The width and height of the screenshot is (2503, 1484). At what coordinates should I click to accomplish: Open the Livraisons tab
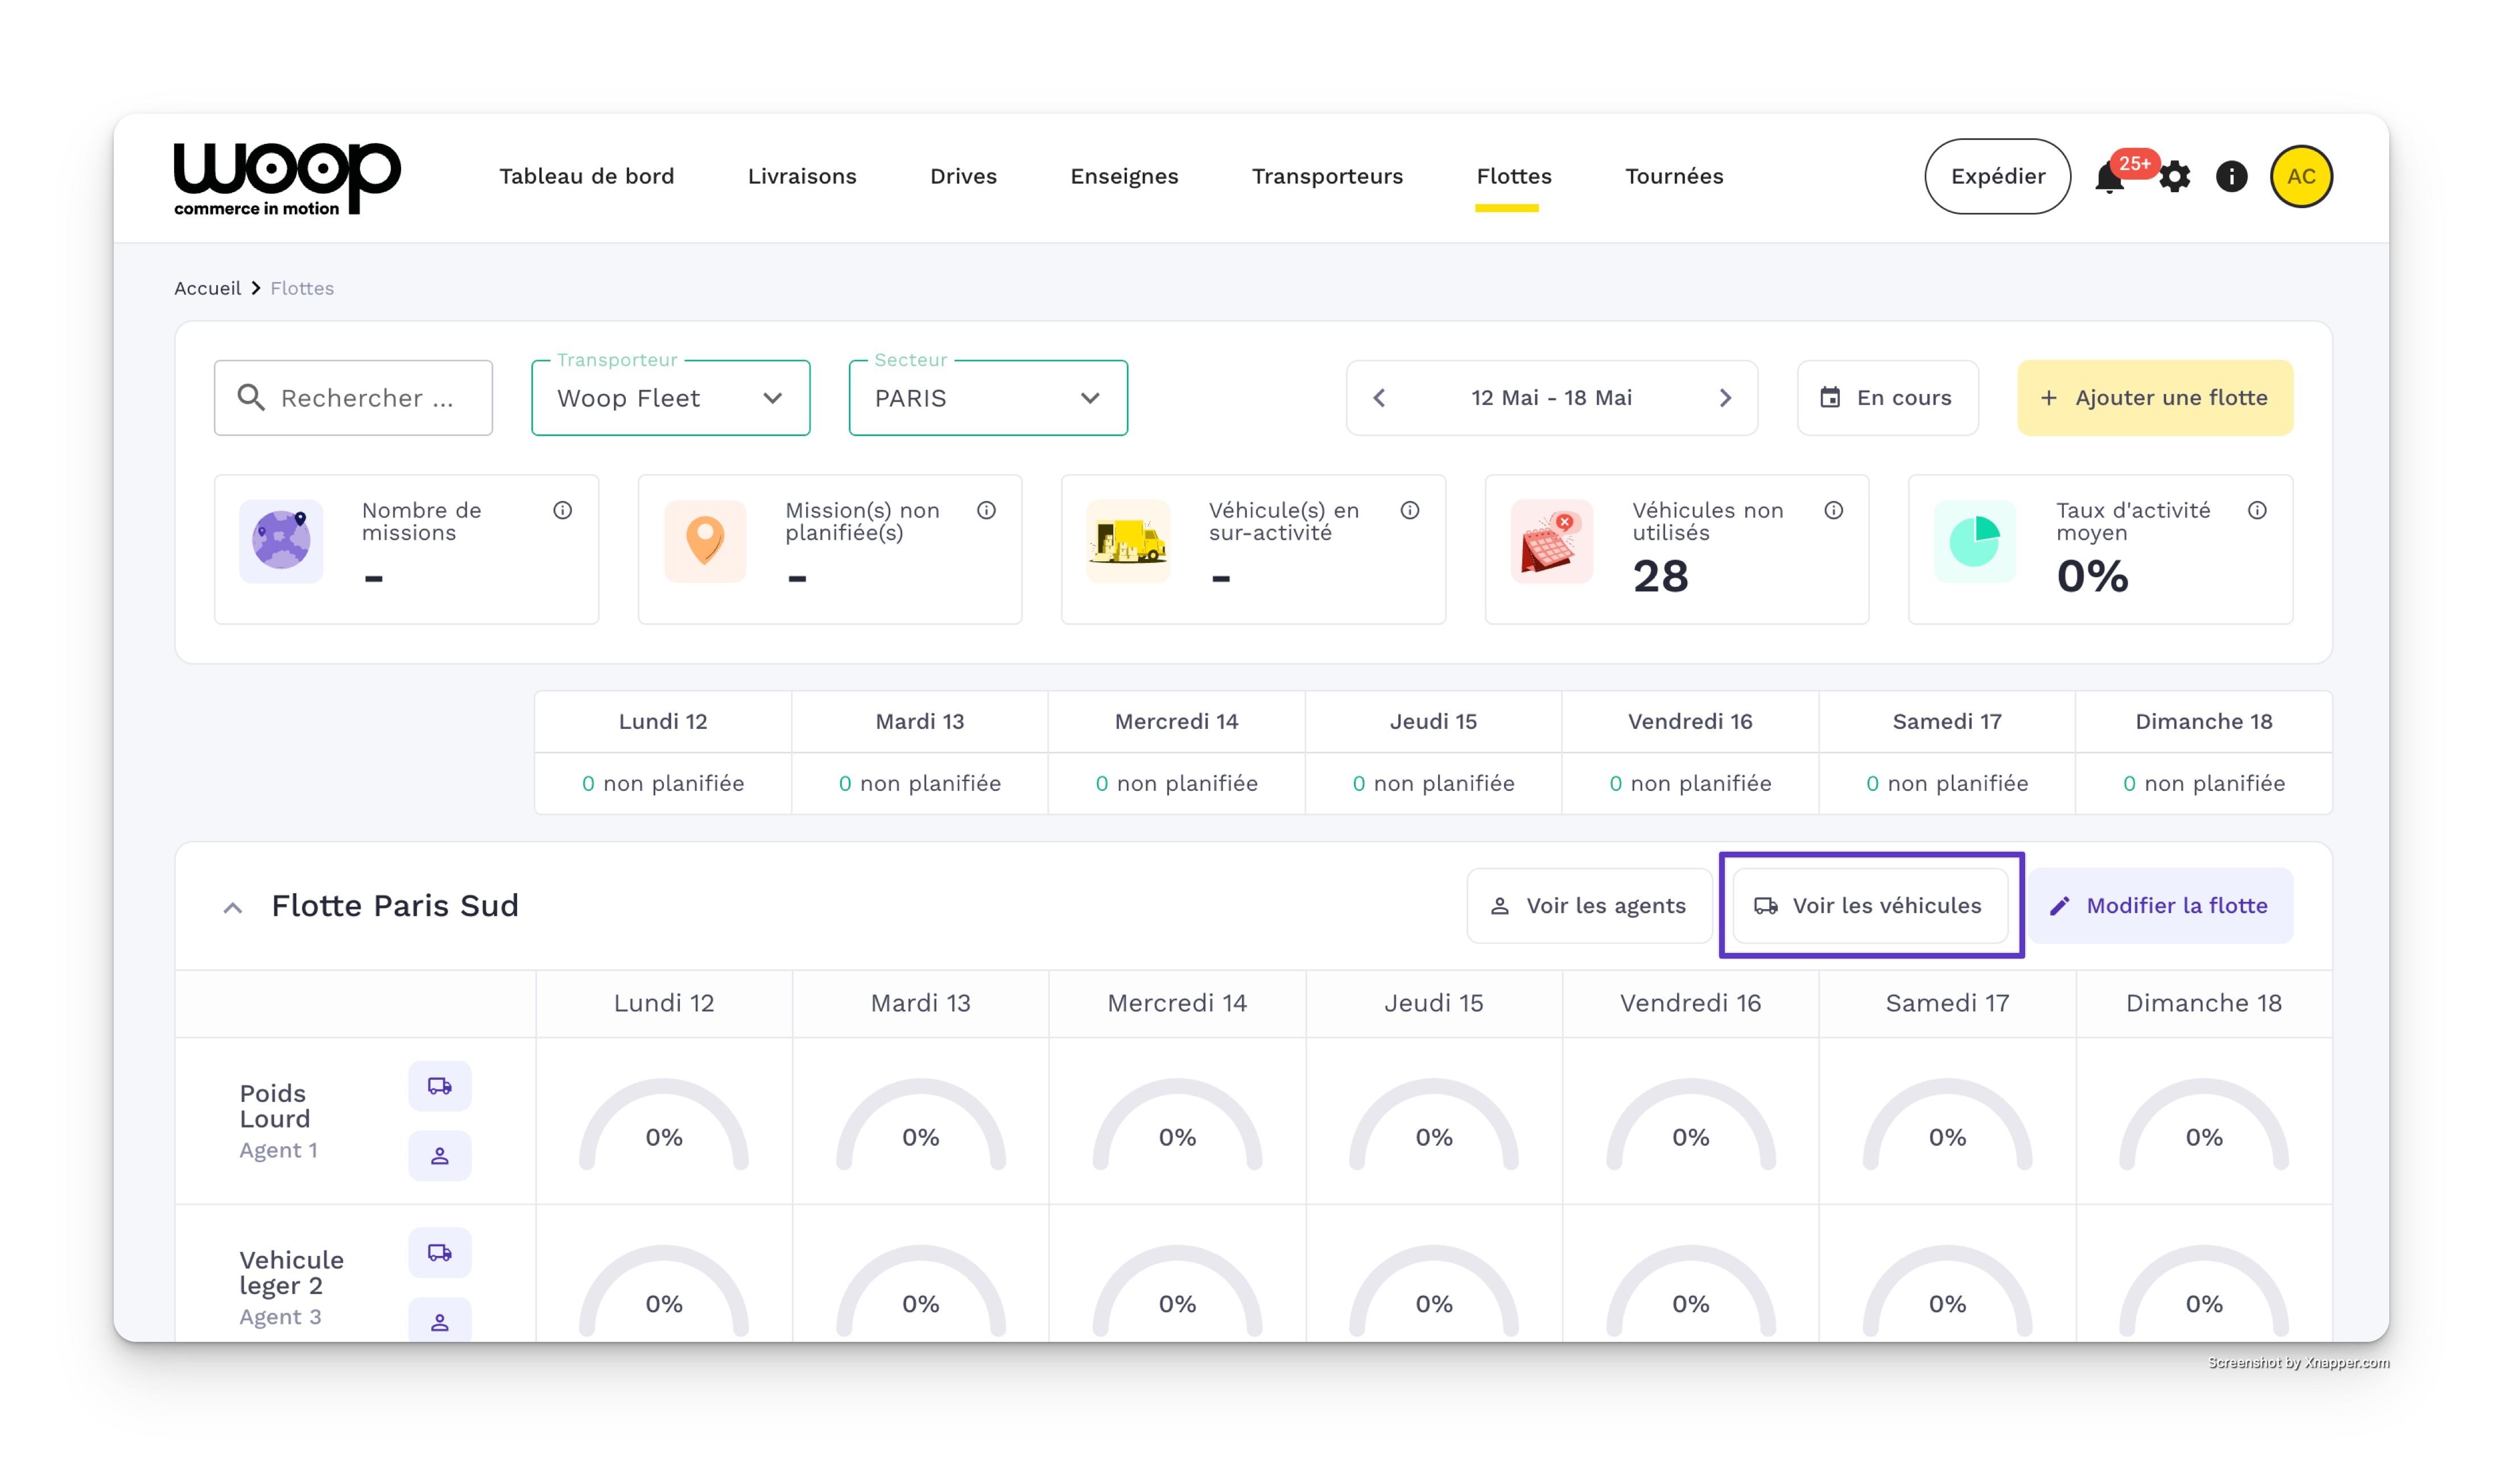pos(802,177)
